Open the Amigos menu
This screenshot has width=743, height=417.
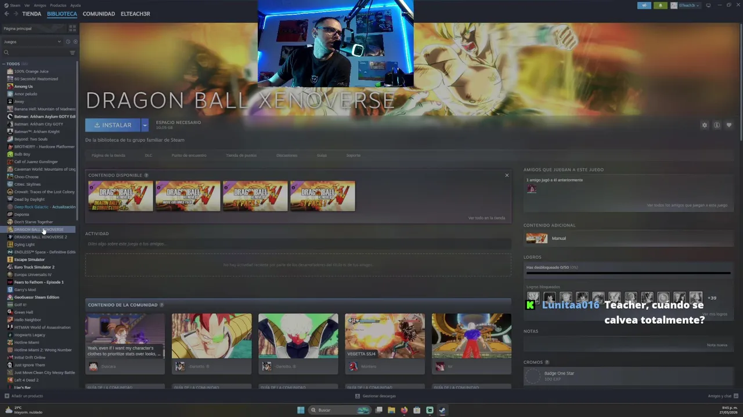click(x=39, y=5)
